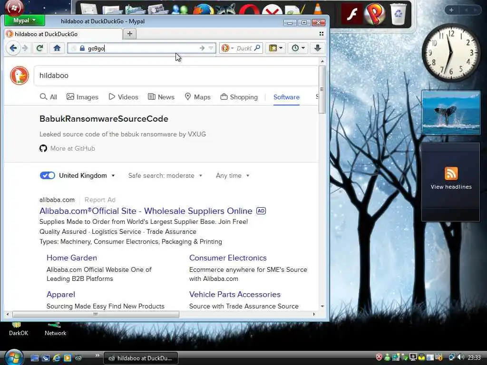Launch Firefox from the top dock
The width and height of the screenshot is (487, 365).
(203, 10)
